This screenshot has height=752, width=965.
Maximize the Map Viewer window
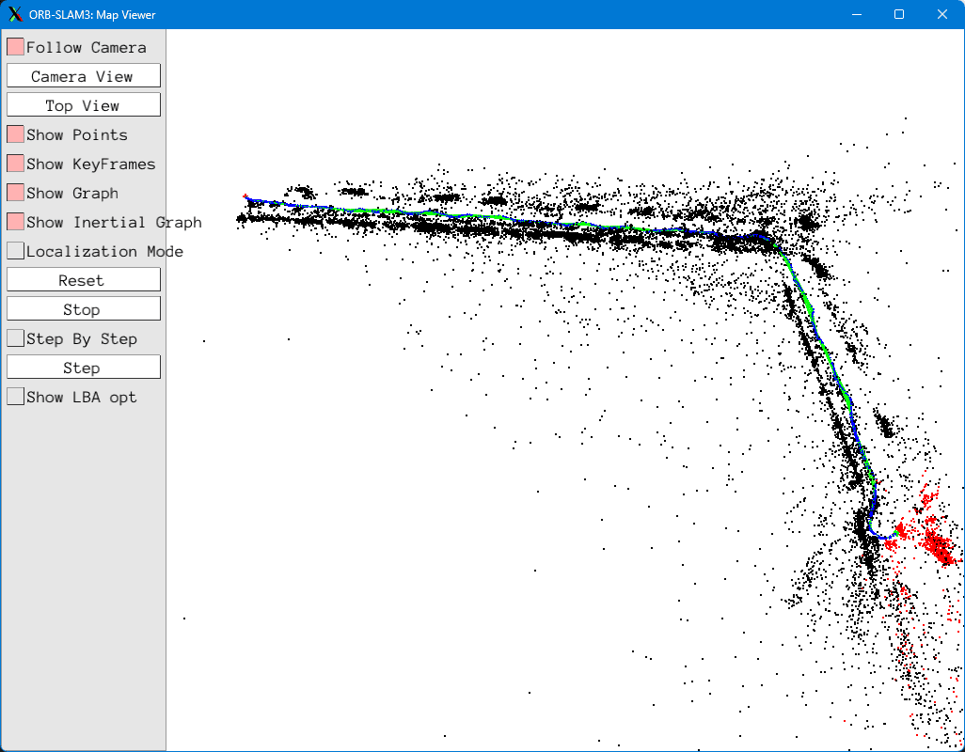899,14
